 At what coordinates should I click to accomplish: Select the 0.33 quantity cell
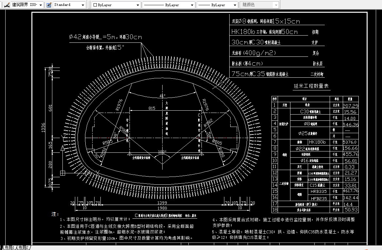point(351,167)
